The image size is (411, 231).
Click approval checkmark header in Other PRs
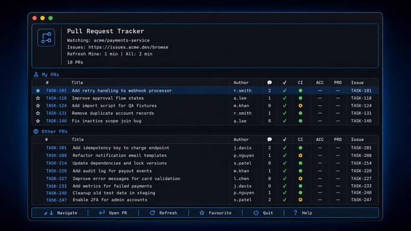click(x=285, y=139)
